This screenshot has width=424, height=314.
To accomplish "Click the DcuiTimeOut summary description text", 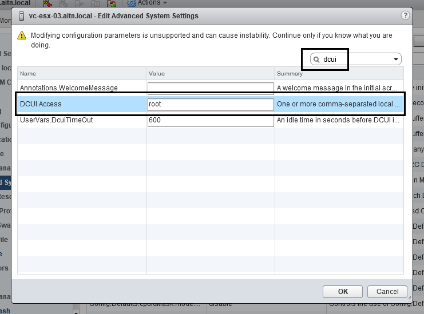I will (338, 120).
